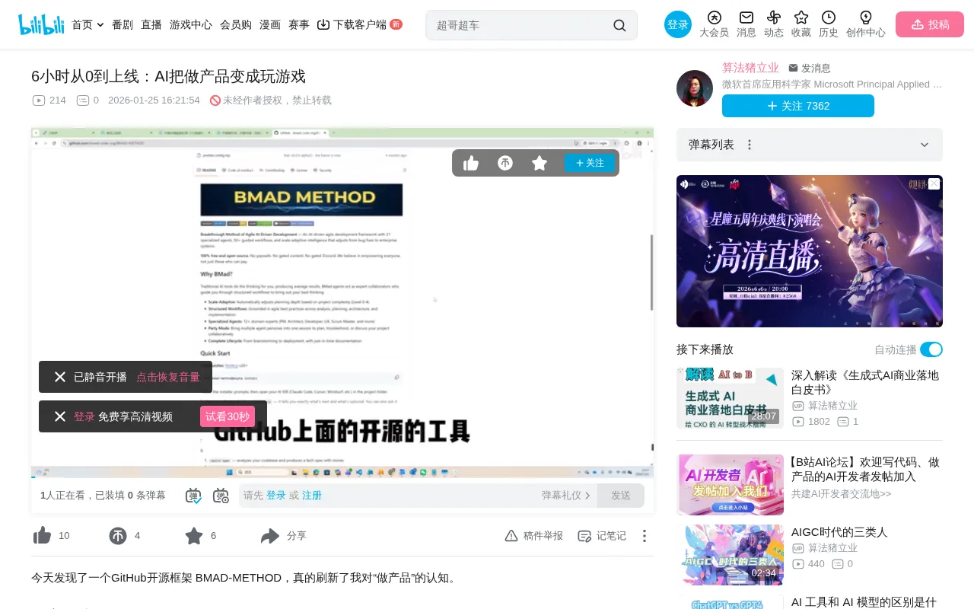Image resolution: width=974 pixels, height=609 pixels.
Task: Toggle the 自动连播 autoplay switch
Action: (931, 349)
